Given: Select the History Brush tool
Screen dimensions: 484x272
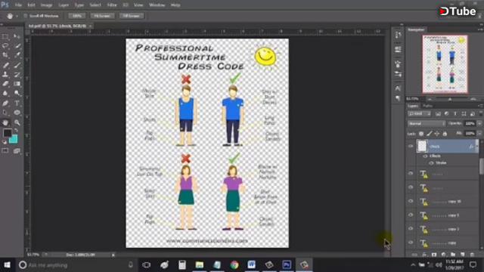Looking at the screenshot, I should pos(17,74).
